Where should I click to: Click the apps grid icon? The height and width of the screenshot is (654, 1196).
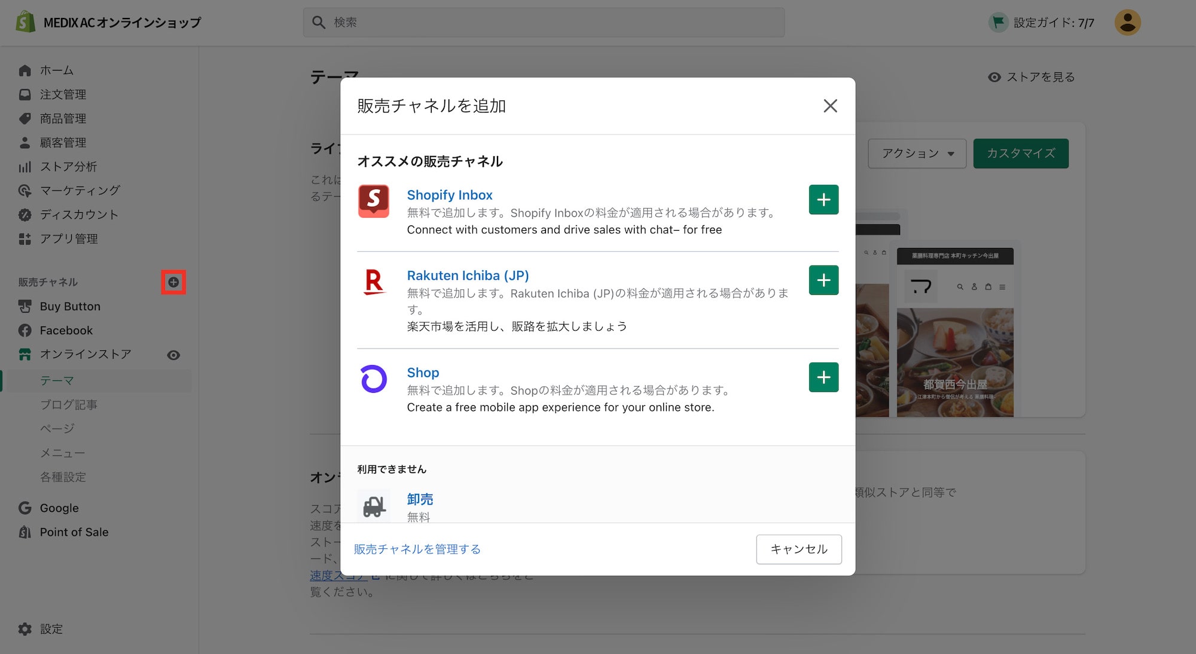point(25,239)
